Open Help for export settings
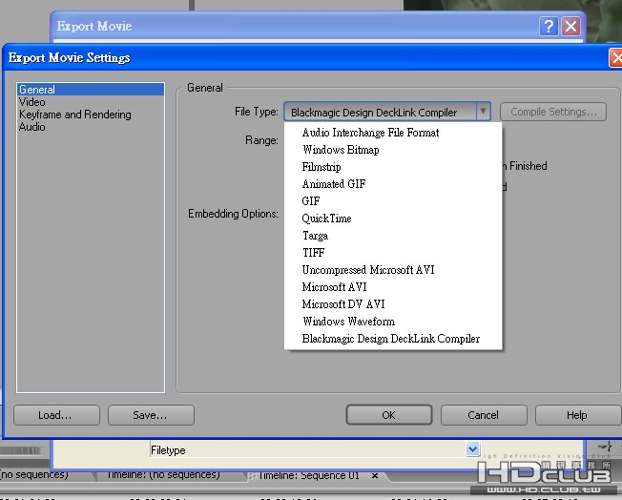 577,415
